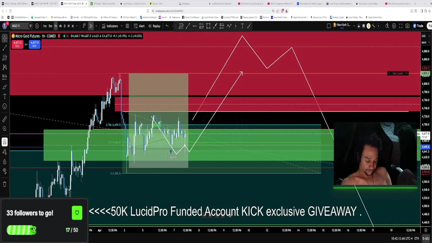Open the Trade panel button
The image size is (432, 243).
coord(418,26)
